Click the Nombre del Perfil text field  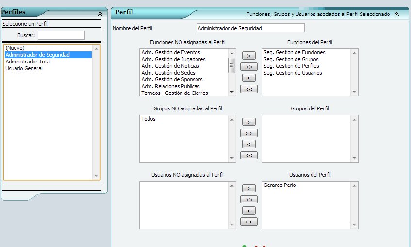[x=251, y=28]
